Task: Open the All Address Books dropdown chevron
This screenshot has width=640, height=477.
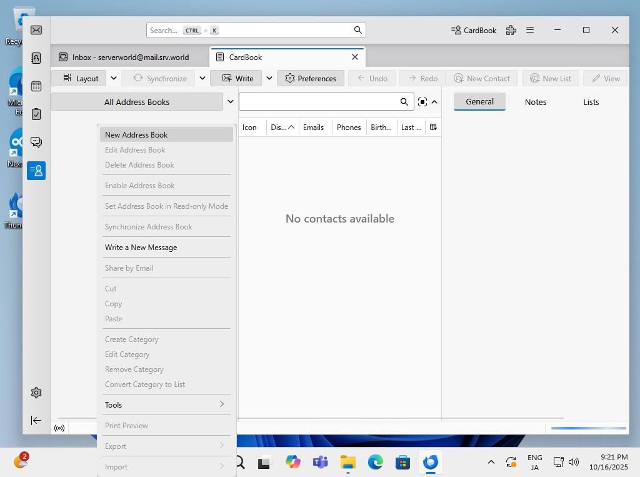Action: tap(231, 102)
